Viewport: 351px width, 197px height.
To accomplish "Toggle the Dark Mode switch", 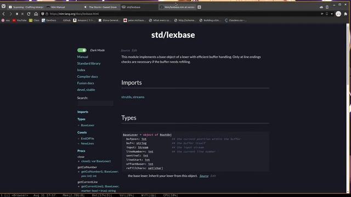I will coord(82,50).
